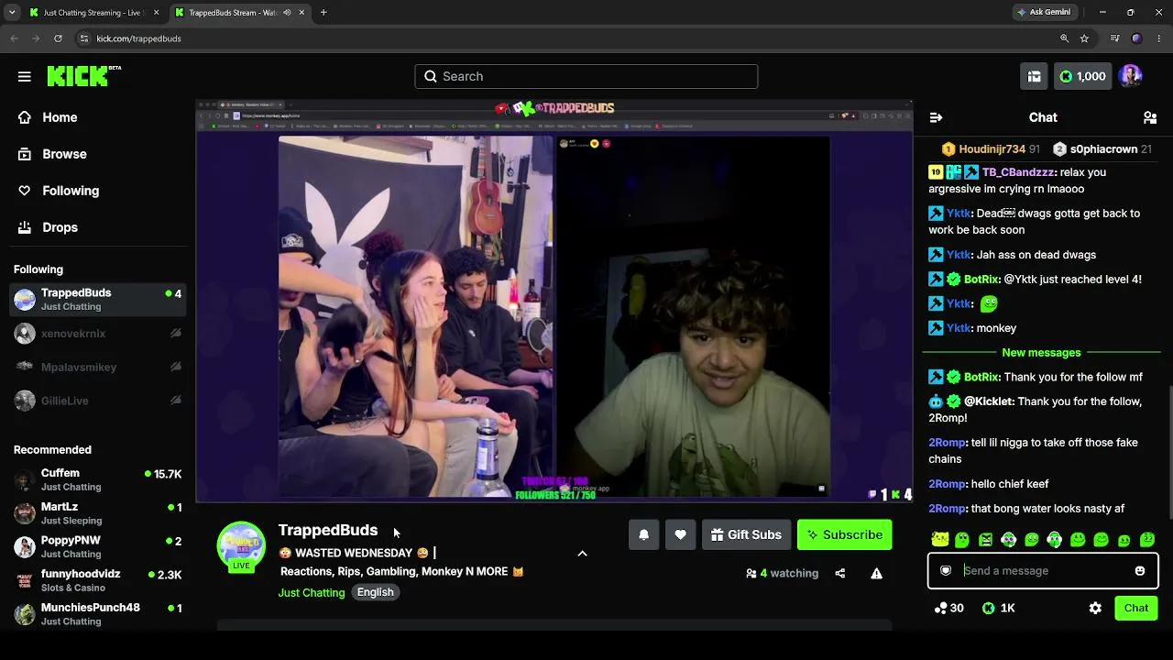Click the Gift Subs button
The image size is (1173, 660).
[x=746, y=534]
